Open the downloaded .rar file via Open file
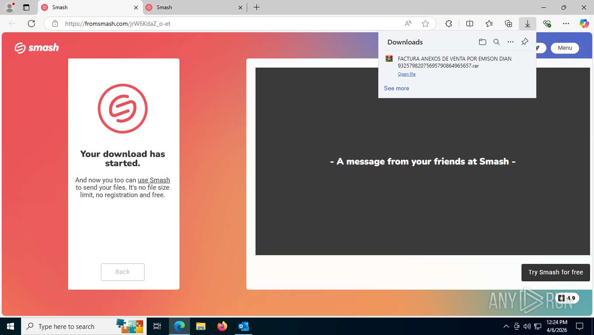The height and width of the screenshot is (335, 594). [x=406, y=74]
